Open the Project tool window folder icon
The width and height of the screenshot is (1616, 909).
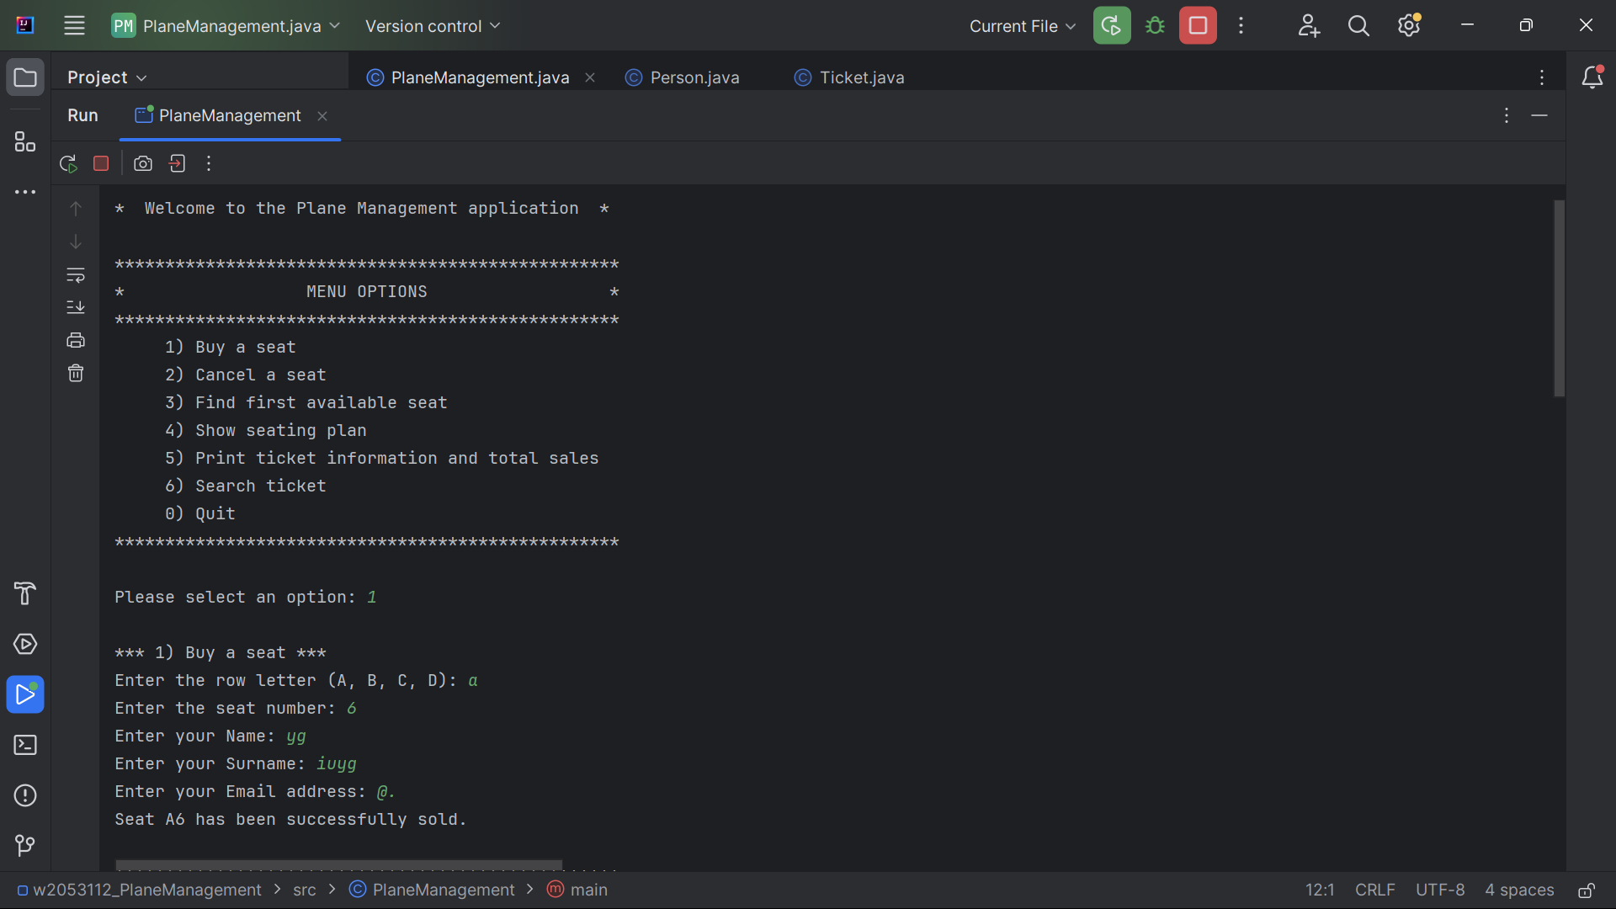(x=25, y=77)
